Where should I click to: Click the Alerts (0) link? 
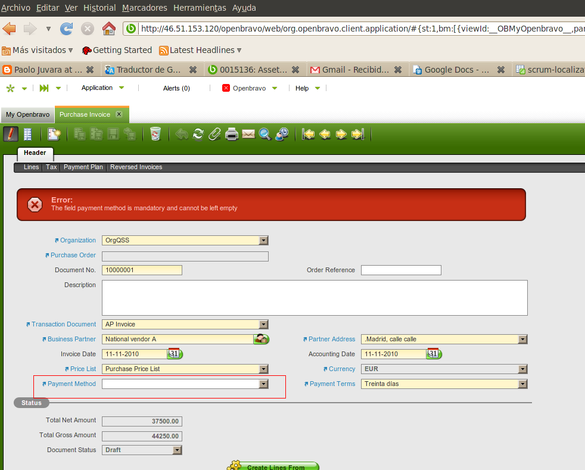[176, 88]
